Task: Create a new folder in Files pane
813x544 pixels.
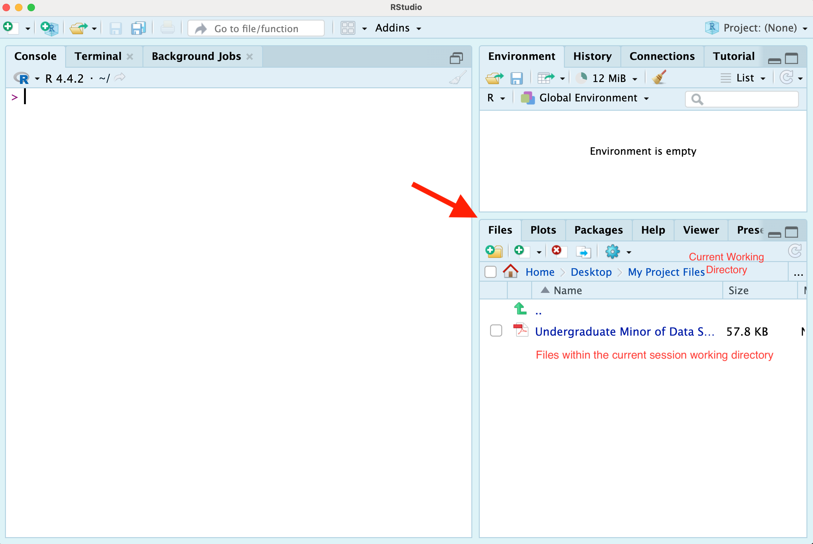Action: pos(494,251)
